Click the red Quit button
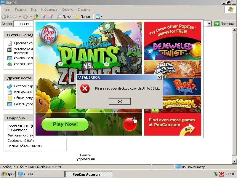The height and width of the screenshot is (178, 237). point(129,124)
